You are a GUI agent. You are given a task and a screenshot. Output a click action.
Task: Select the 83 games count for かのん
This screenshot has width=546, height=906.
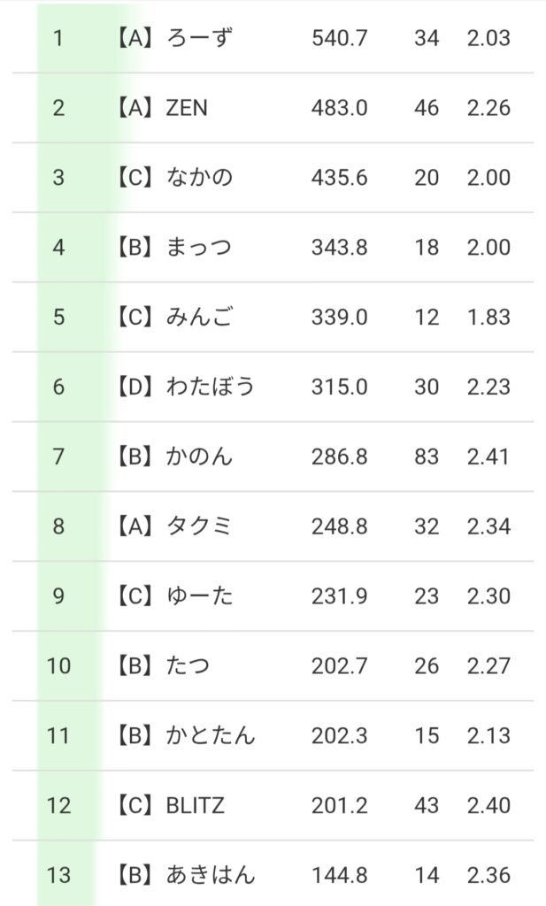427,457
